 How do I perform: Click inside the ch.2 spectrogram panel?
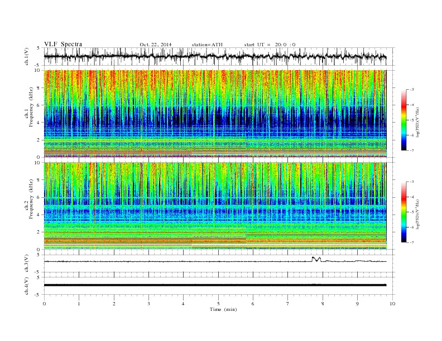point(215,206)
